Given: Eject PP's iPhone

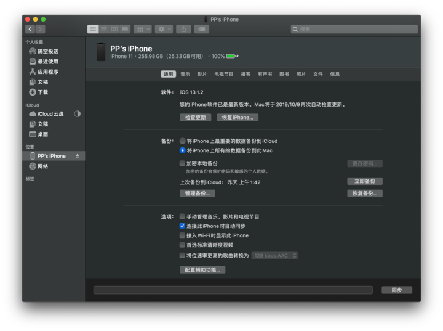Looking at the screenshot, I should tap(77, 156).
